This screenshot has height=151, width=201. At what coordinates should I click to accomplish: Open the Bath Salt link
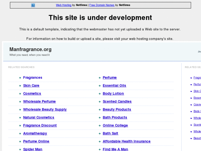[110, 133]
